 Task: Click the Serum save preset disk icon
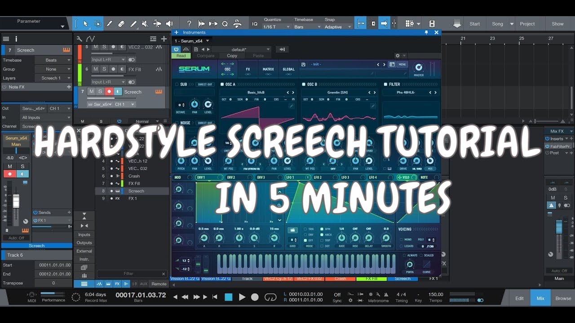[303, 64]
